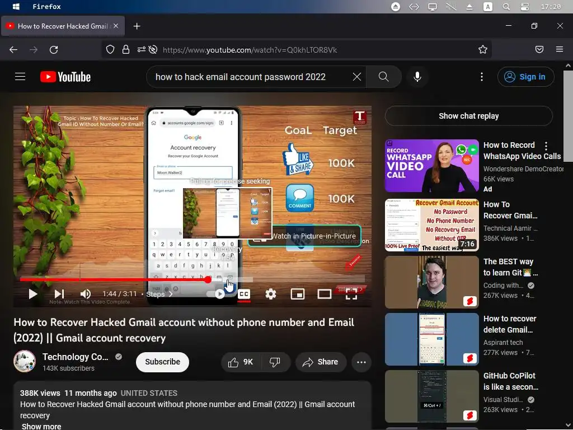This screenshot has height=430, width=573.
Task: Search by voice with the microphone
Action: tap(417, 77)
